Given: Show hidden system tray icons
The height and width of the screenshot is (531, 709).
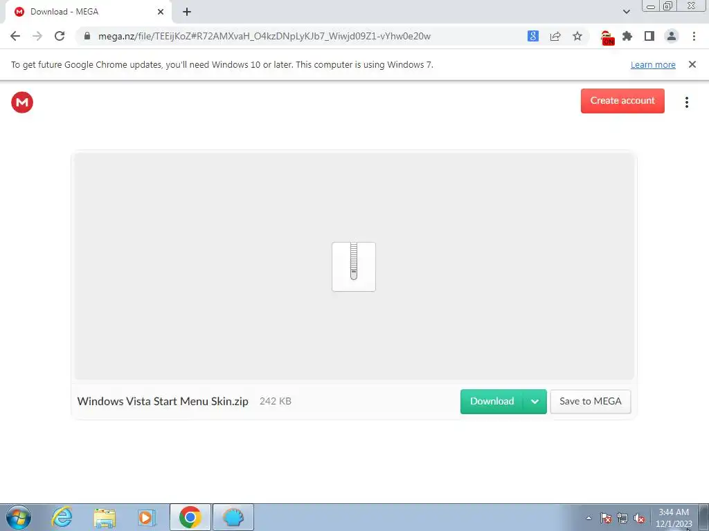Looking at the screenshot, I should coord(589,518).
